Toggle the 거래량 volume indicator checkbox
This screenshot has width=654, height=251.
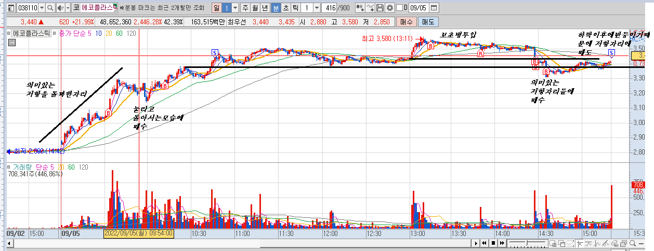pyautogui.click(x=9, y=166)
